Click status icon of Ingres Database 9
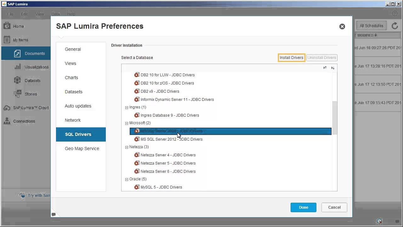This screenshot has width=403, height=227. [x=137, y=115]
